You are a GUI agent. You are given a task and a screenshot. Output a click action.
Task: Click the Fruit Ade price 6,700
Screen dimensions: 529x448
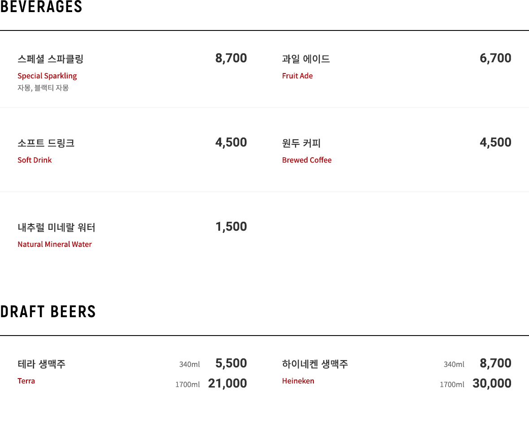[x=495, y=58]
